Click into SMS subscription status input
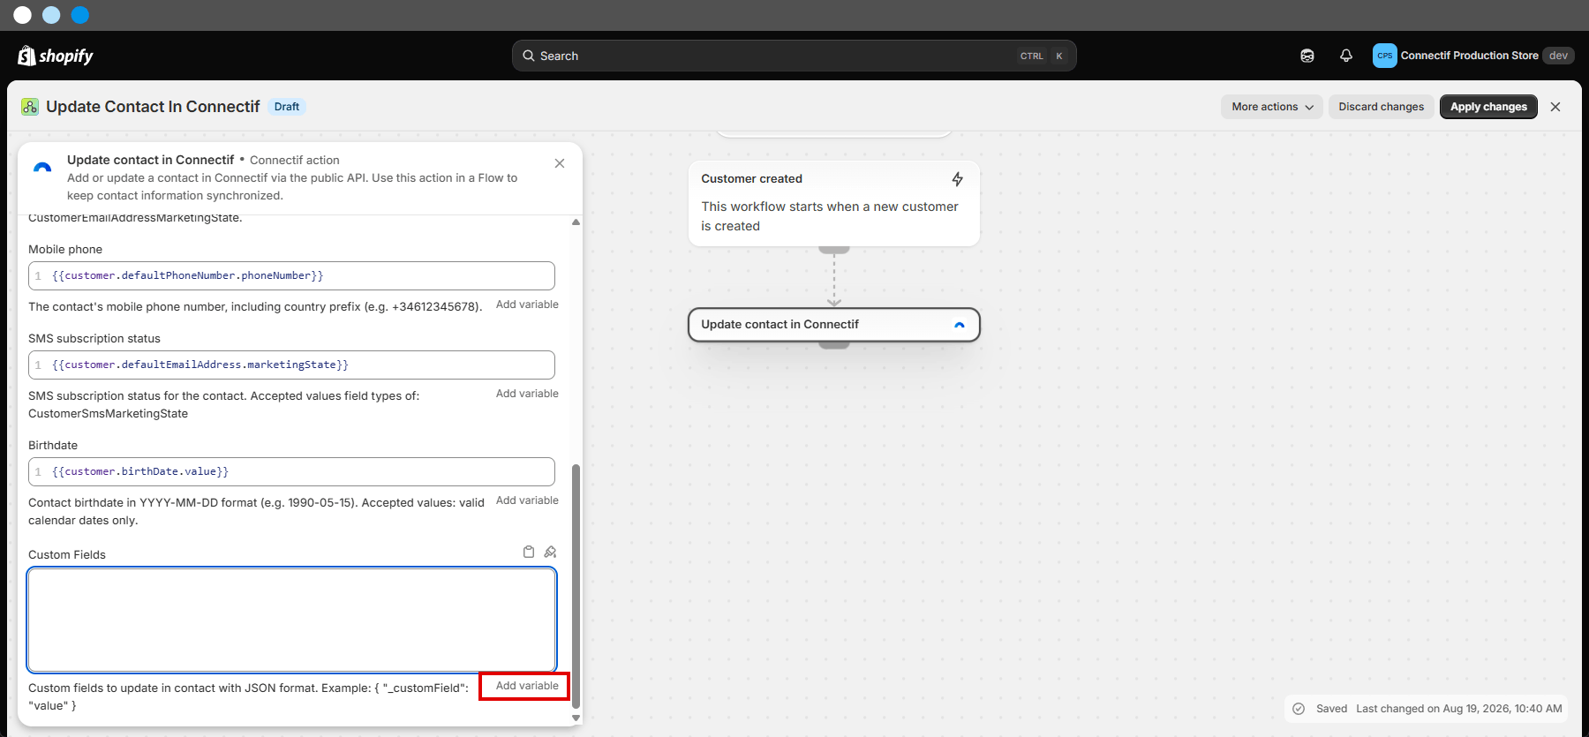1589x737 pixels. pyautogui.click(x=291, y=365)
